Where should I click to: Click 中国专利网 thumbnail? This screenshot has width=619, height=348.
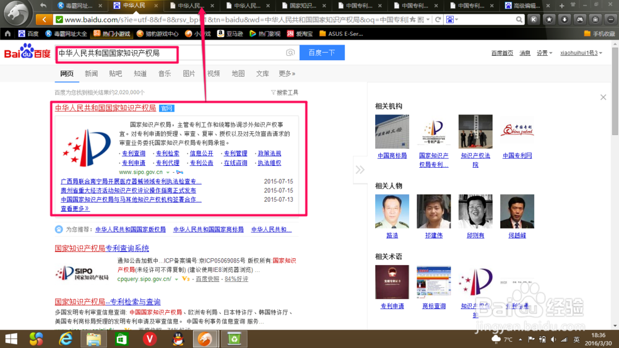click(517, 131)
